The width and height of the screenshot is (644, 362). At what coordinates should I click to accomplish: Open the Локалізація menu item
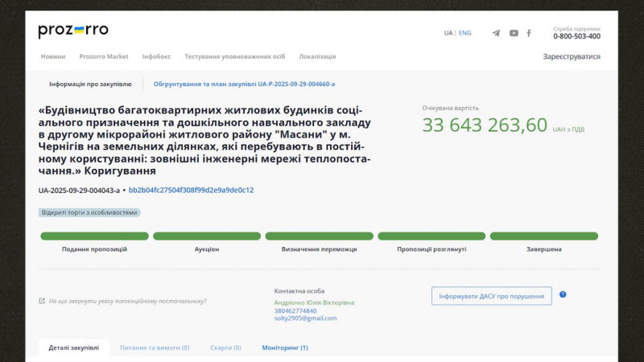317,56
